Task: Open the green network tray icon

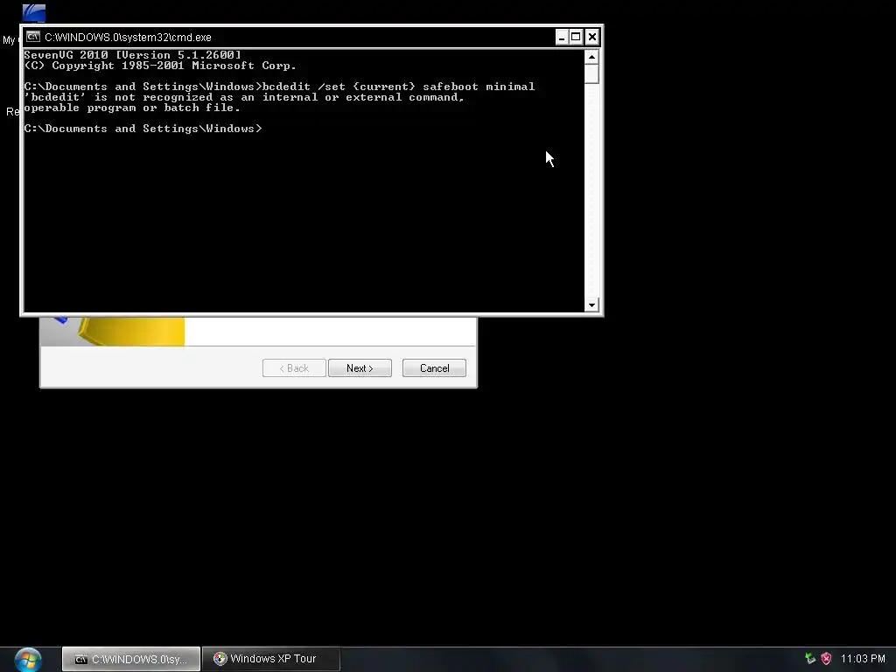Action: click(809, 658)
